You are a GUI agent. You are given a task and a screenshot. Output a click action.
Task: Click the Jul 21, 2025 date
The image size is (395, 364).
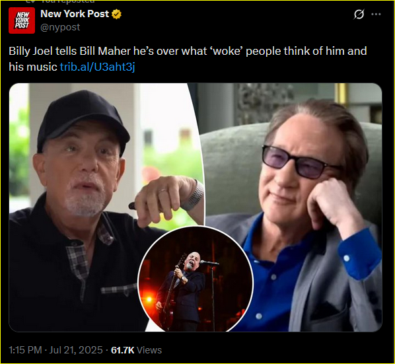(x=76, y=350)
